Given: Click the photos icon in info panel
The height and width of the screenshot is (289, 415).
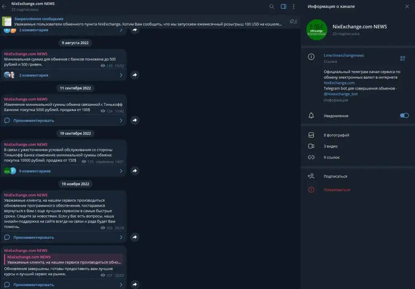Looking at the screenshot, I should (x=311, y=135).
